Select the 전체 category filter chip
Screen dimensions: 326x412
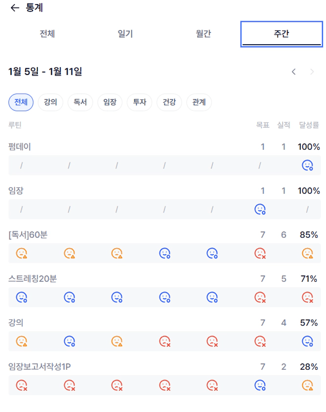tap(21, 103)
